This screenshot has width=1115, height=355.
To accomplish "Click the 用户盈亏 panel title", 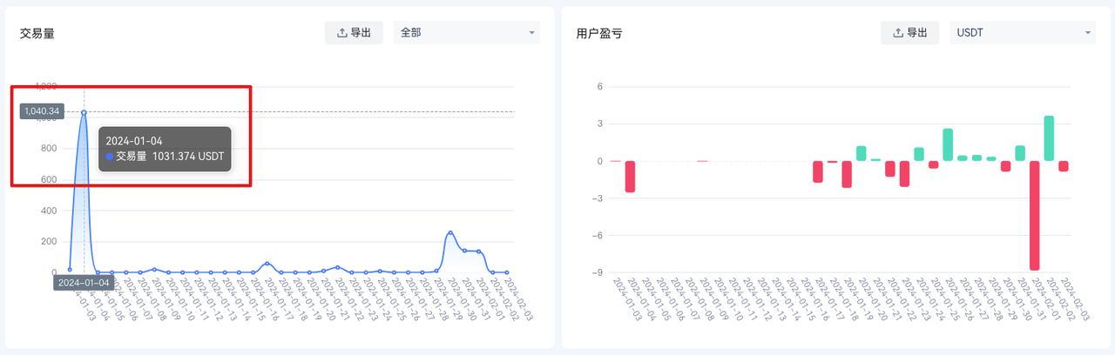I will point(599,33).
